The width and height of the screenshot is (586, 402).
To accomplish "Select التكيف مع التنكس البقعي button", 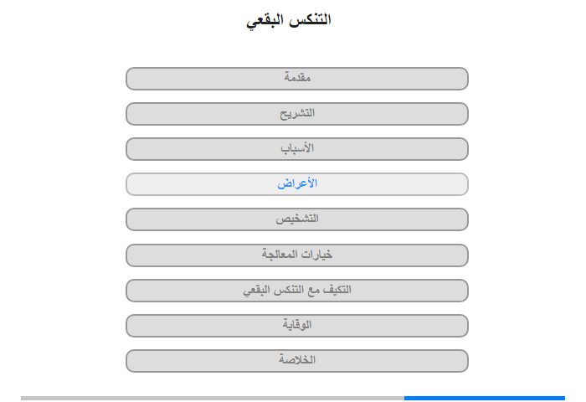I will [x=296, y=290].
